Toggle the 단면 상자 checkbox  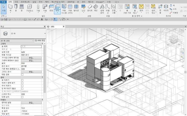22,97
